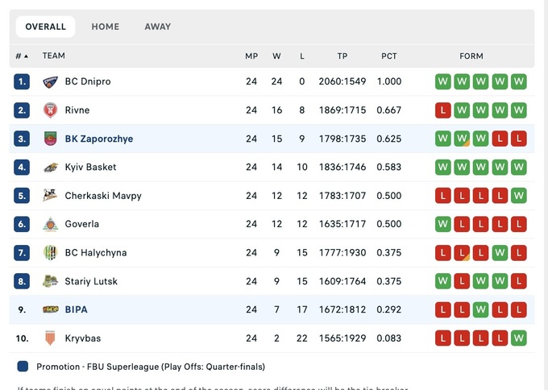Click the BC Dnipro team logo

click(x=50, y=81)
